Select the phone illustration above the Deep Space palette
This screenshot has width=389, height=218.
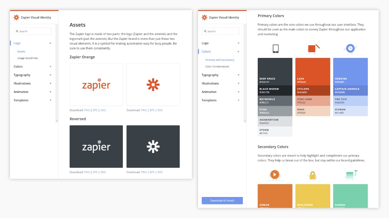[275, 49]
